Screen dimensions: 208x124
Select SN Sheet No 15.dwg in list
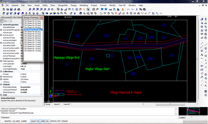tap(32, 51)
